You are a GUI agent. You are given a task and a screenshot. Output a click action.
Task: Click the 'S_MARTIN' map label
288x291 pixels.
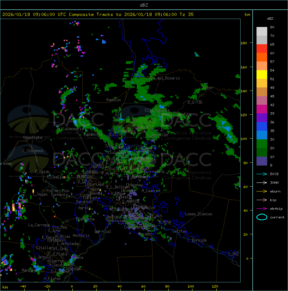tap(131, 201)
